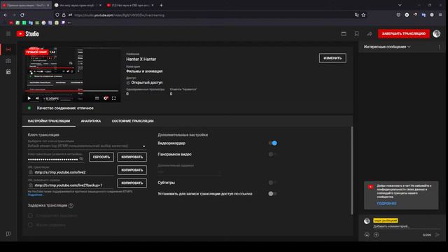Select the first browser tab with YouTube stream
This screenshot has width=448, height=252.
coord(26,5)
